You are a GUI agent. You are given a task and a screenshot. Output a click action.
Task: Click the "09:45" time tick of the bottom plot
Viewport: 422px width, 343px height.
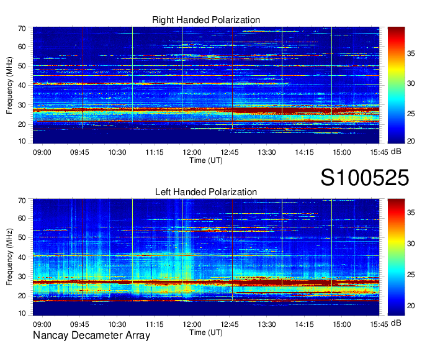pos(79,324)
